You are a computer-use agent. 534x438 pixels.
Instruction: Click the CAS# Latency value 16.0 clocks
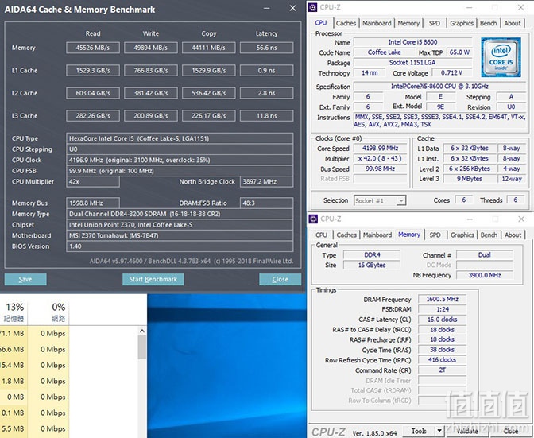tap(442, 320)
